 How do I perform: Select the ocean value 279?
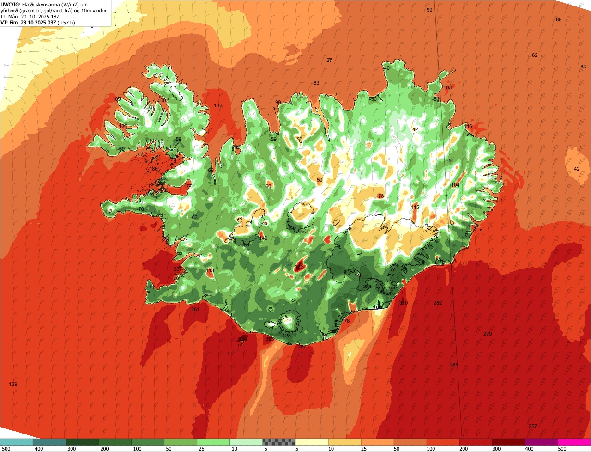pyautogui.click(x=488, y=334)
